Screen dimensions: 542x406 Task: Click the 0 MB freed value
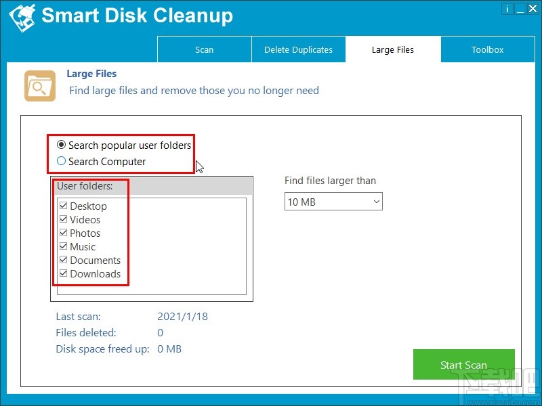click(169, 349)
